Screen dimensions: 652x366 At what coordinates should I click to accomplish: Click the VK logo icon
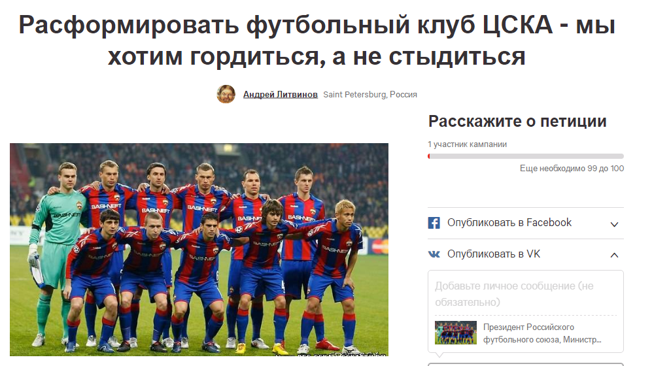coord(434,254)
